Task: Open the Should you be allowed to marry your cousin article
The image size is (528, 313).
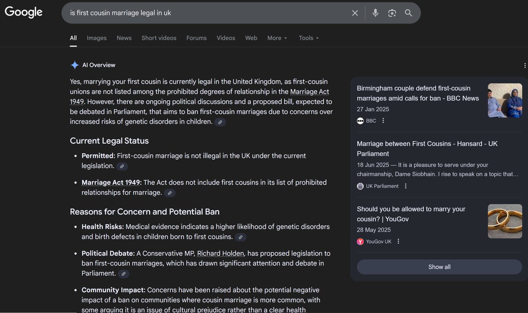Action: [x=411, y=214]
